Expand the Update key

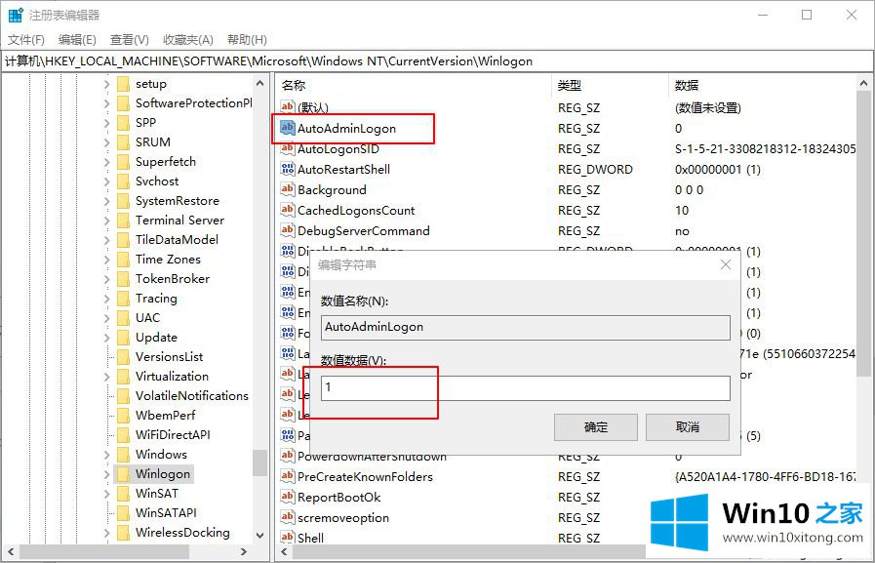(x=106, y=338)
